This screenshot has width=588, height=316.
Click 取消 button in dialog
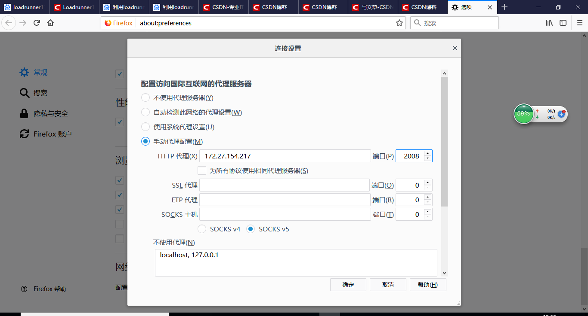coord(388,285)
